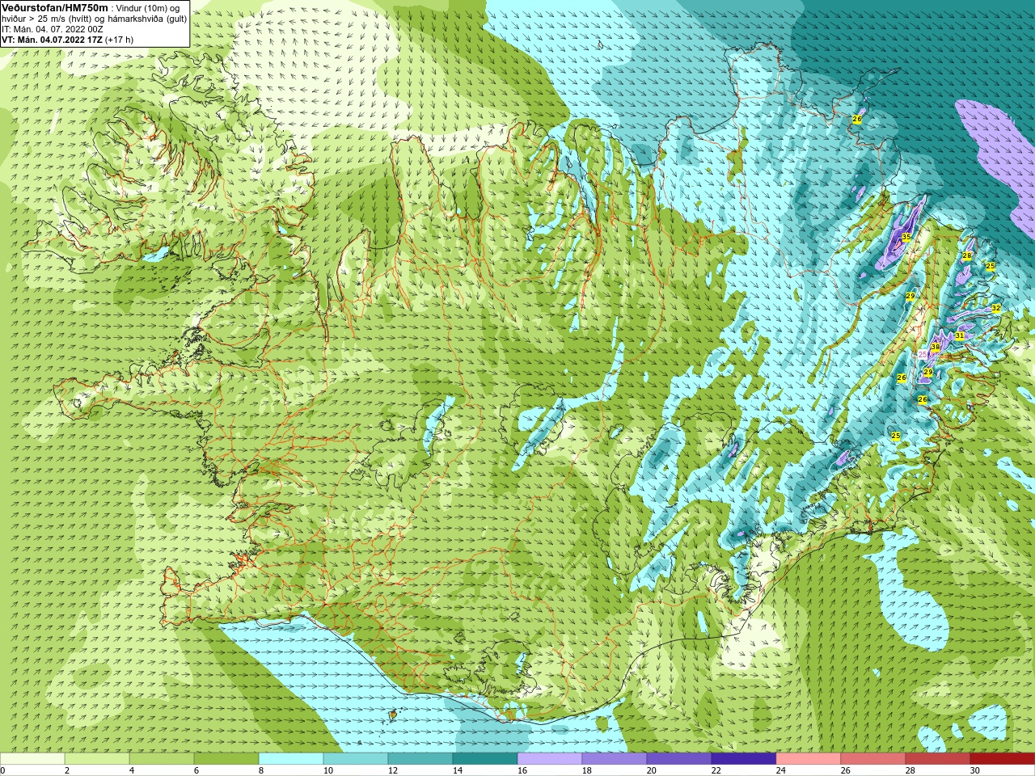Pick the red 28–30 m/s legend swatch
Screen dimensions: 1035x776
[938, 758]
